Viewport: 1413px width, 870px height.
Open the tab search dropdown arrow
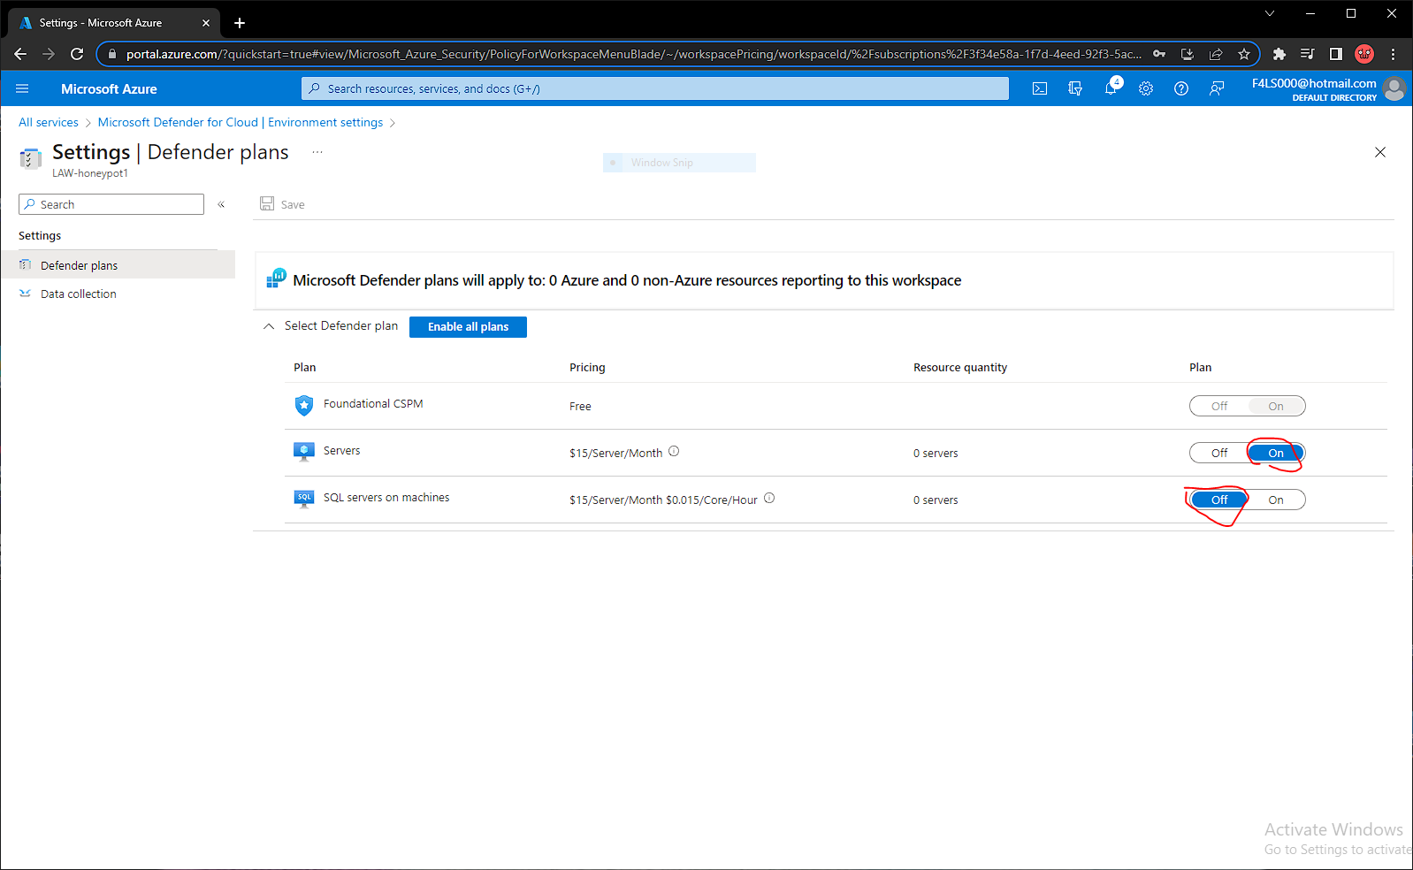click(x=1270, y=13)
